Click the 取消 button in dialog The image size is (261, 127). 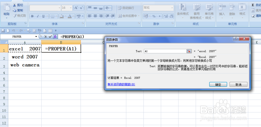coord(238,84)
